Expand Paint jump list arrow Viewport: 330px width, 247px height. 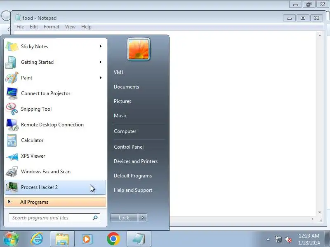(x=101, y=78)
